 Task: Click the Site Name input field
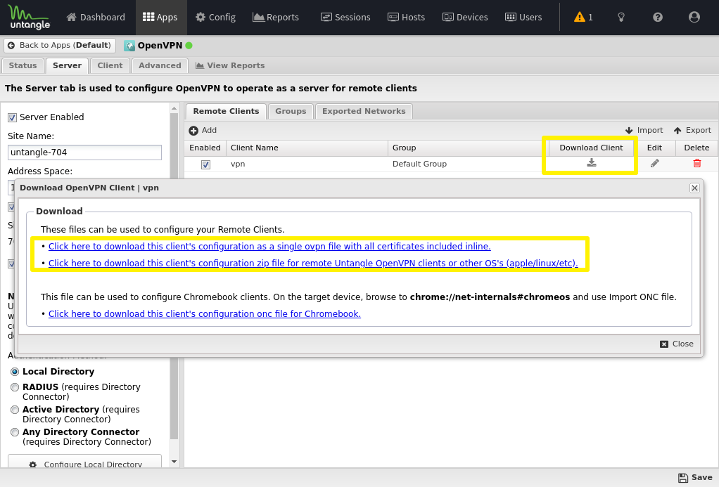(84, 152)
